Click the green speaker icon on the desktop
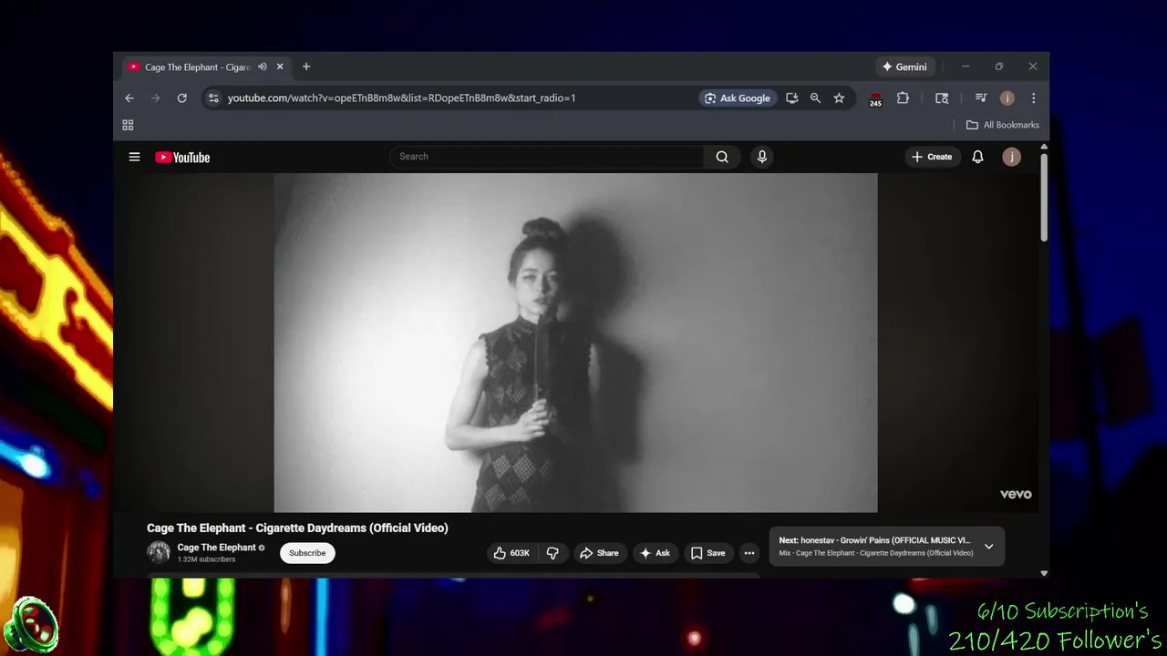1167x656 pixels. 31,625
